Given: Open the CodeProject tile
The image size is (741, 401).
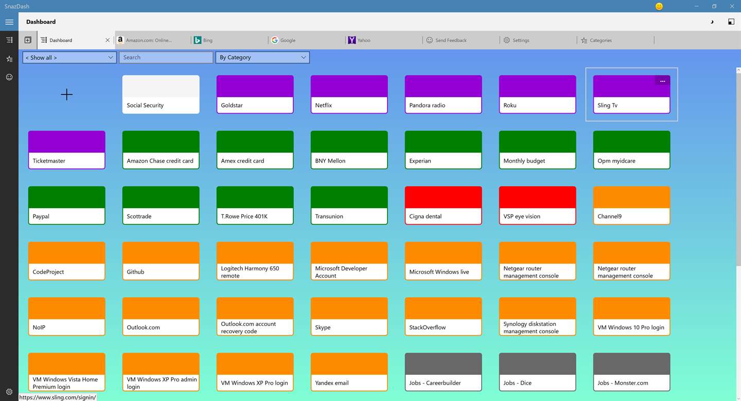Looking at the screenshot, I should [x=67, y=261].
